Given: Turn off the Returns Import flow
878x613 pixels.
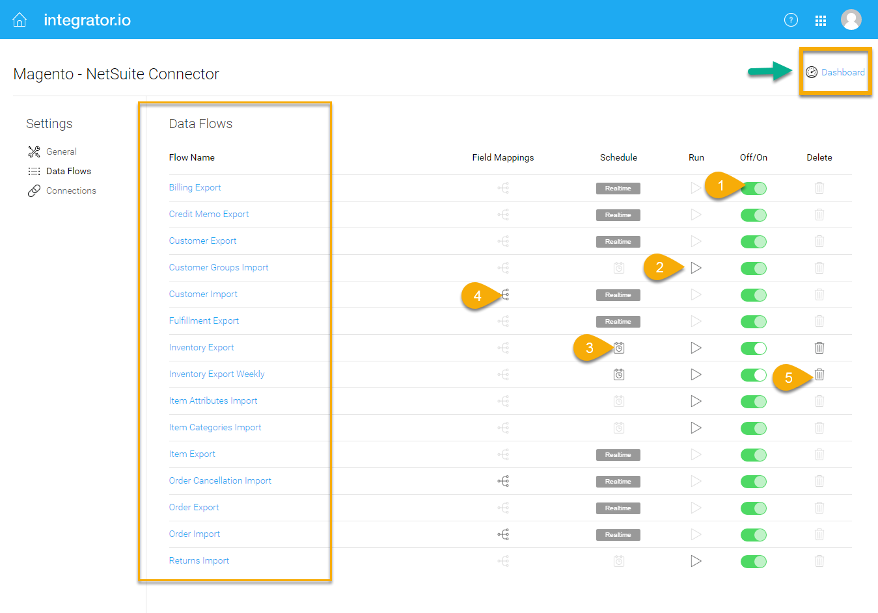Looking at the screenshot, I should 754,562.
